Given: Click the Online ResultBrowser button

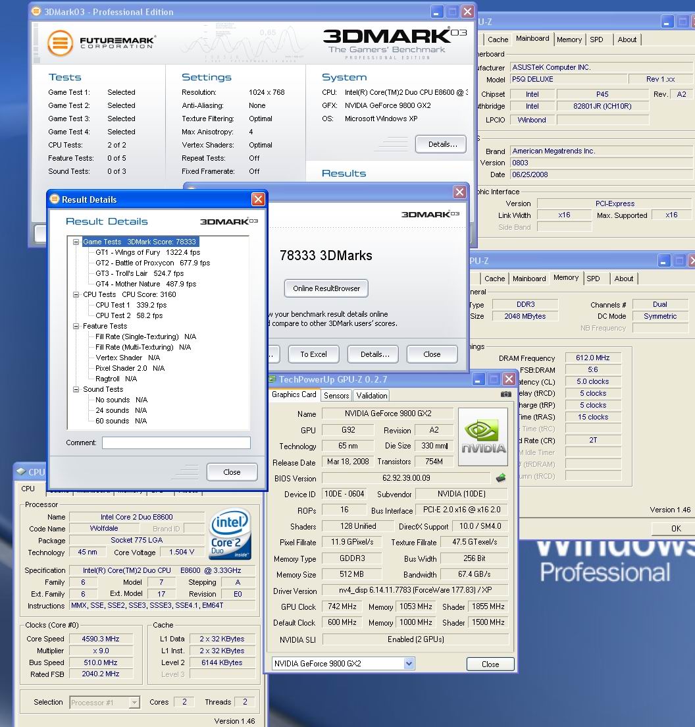Looking at the screenshot, I should 326,288.
